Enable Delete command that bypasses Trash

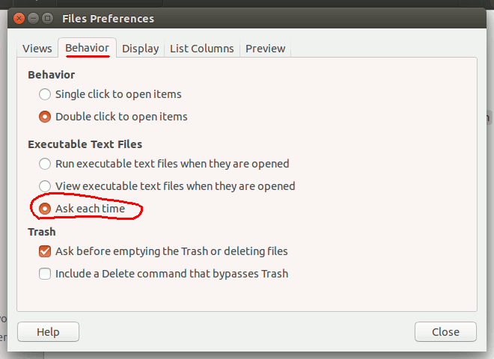(45, 274)
